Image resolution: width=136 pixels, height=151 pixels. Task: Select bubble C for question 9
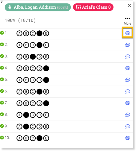pos(33,127)
